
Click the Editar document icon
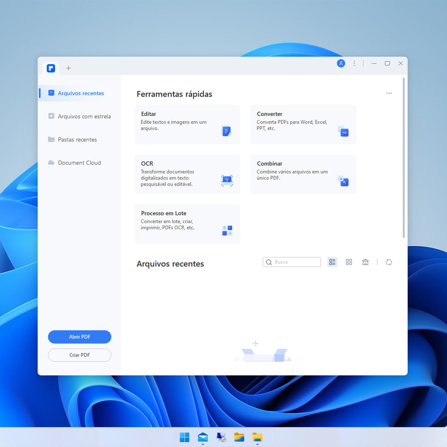coord(227,131)
